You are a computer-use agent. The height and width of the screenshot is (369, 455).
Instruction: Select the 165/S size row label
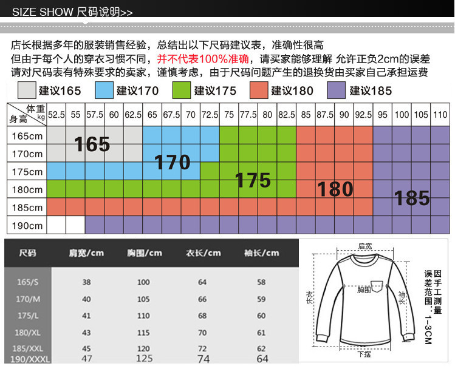pos(27,282)
